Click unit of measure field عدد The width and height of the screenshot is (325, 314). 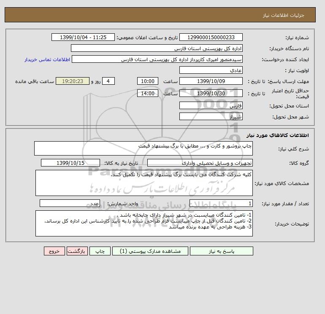tap(70, 204)
